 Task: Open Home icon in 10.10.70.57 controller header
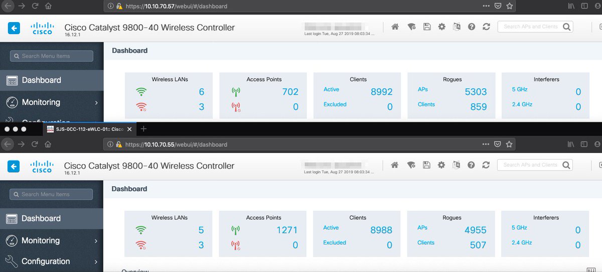coord(395,27)
